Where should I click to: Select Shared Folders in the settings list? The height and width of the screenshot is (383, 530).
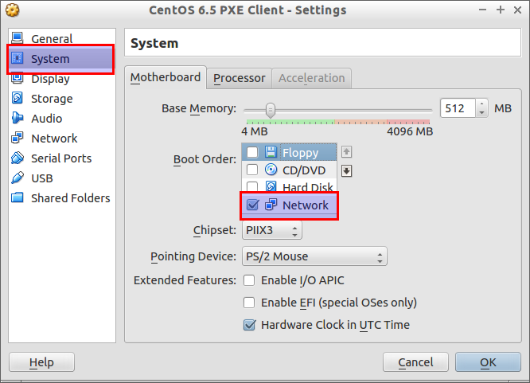[71, 198]
